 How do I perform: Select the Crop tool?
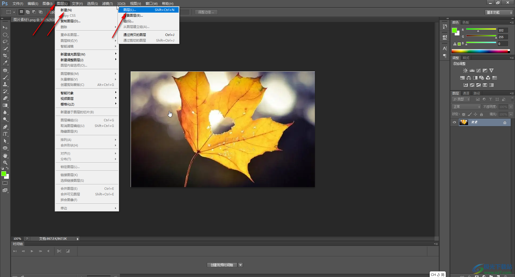pyautogui.click(x=5, y=56)
